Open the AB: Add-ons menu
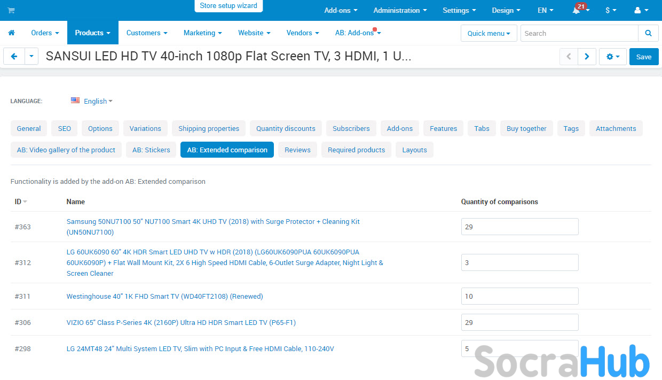Image resolution: width=662 pixels, height=380 pixels. (x=358, y=33)
